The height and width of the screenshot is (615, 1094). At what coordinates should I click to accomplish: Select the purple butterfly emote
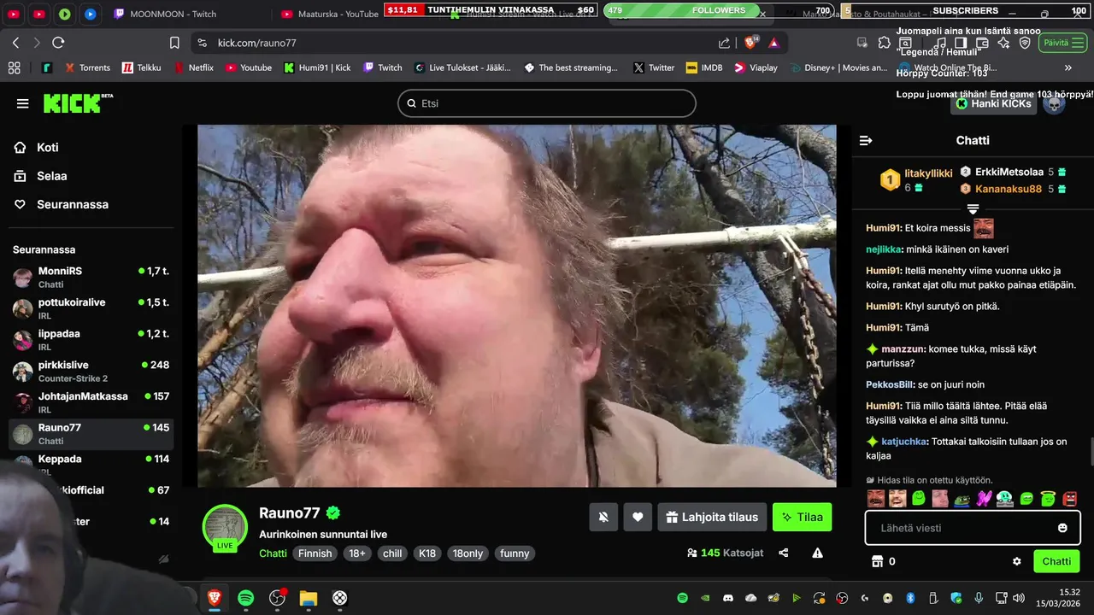[984, 498]
